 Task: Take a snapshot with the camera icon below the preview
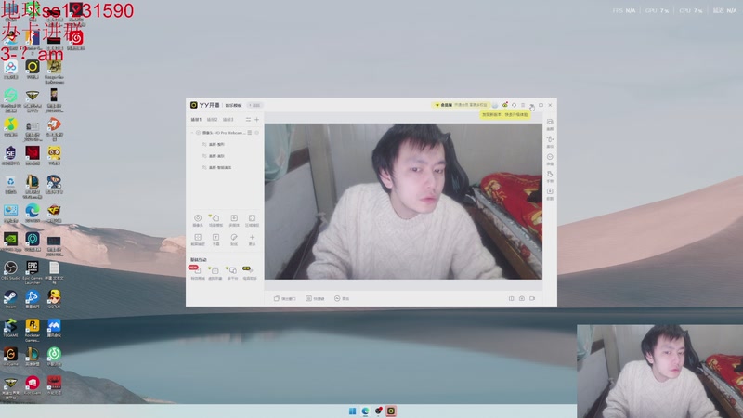(x=522, y=298)
